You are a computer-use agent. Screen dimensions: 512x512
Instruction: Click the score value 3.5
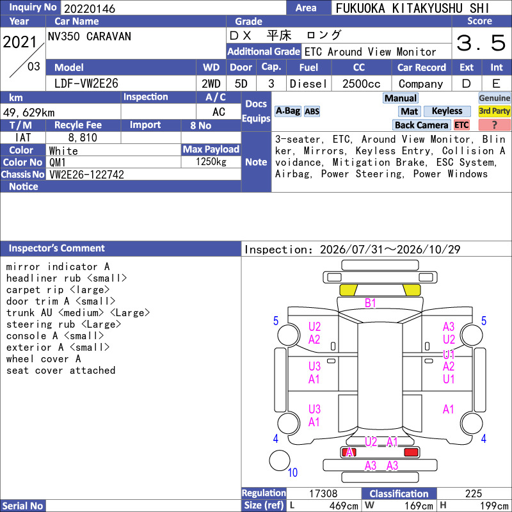pos(481,43)
